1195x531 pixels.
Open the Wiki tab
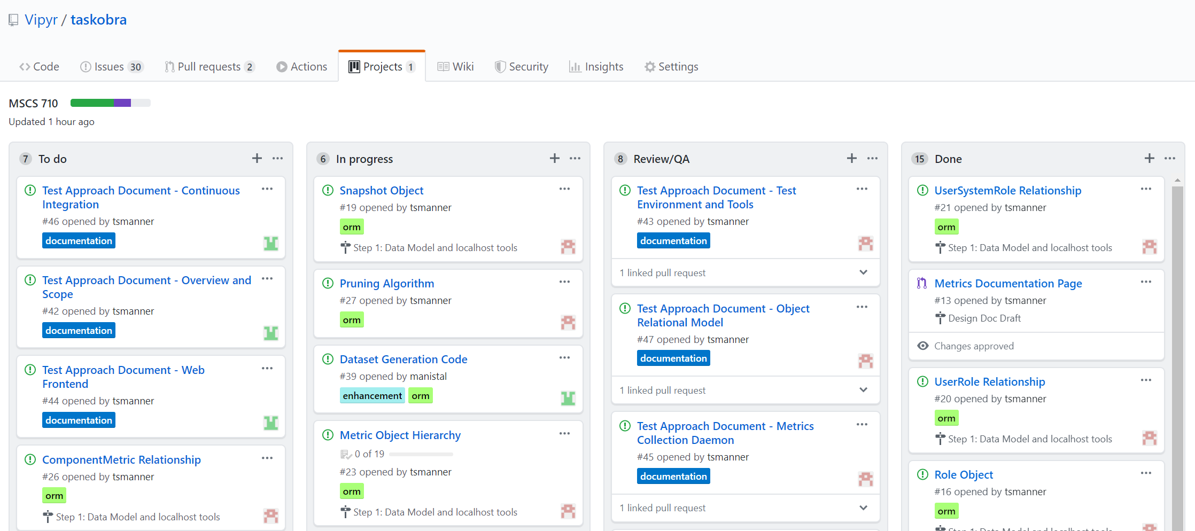456,67
